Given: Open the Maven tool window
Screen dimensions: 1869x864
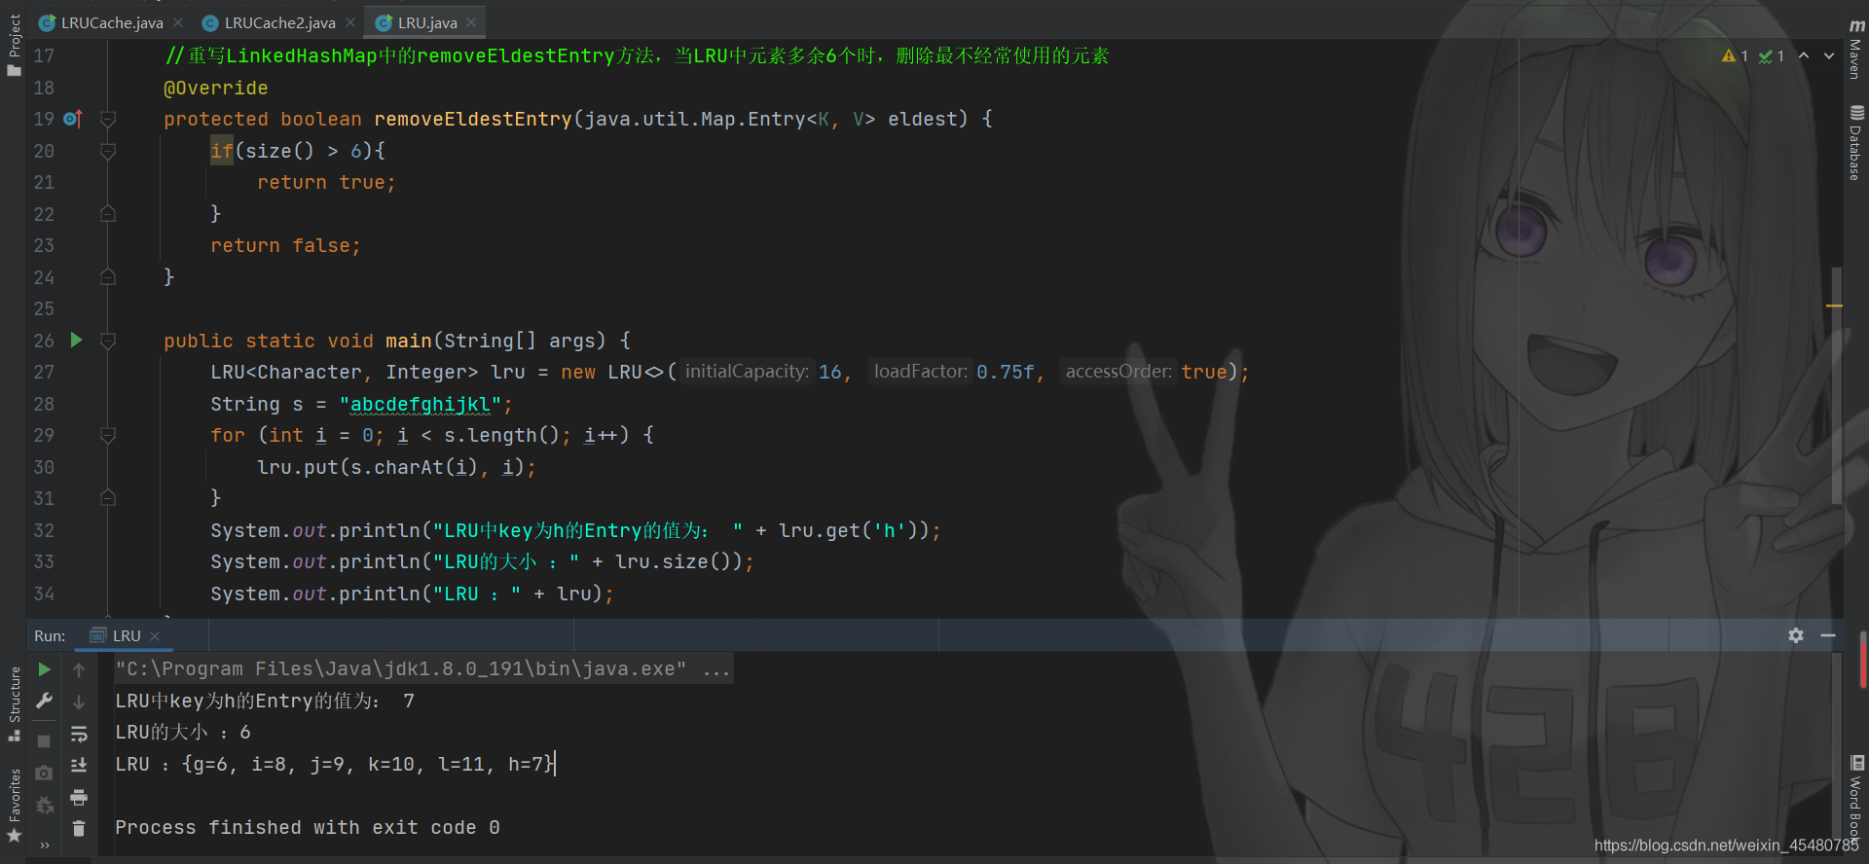Looking at the screenshot, I should (x=1856, y=50).
